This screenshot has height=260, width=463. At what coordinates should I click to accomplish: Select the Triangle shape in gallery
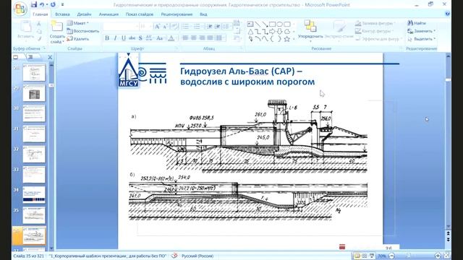pos(250,31)
